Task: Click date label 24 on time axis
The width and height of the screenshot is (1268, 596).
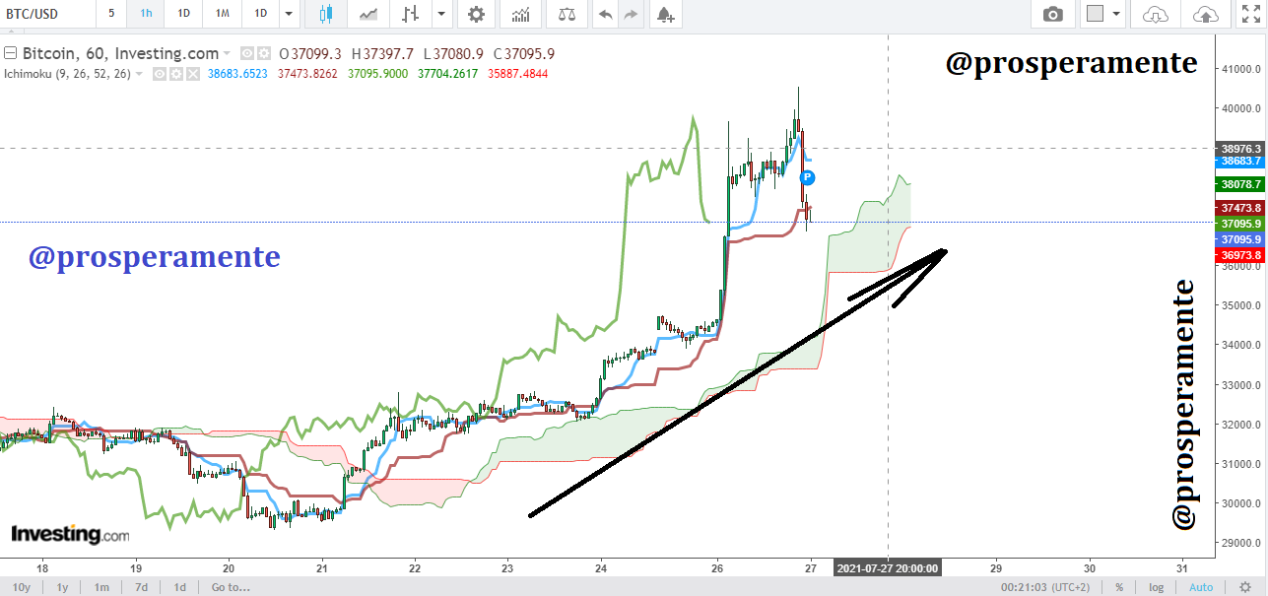Action: coord(601,568)
